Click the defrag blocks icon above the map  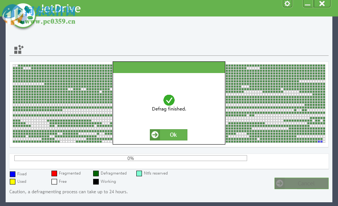(x=19, y=49)
